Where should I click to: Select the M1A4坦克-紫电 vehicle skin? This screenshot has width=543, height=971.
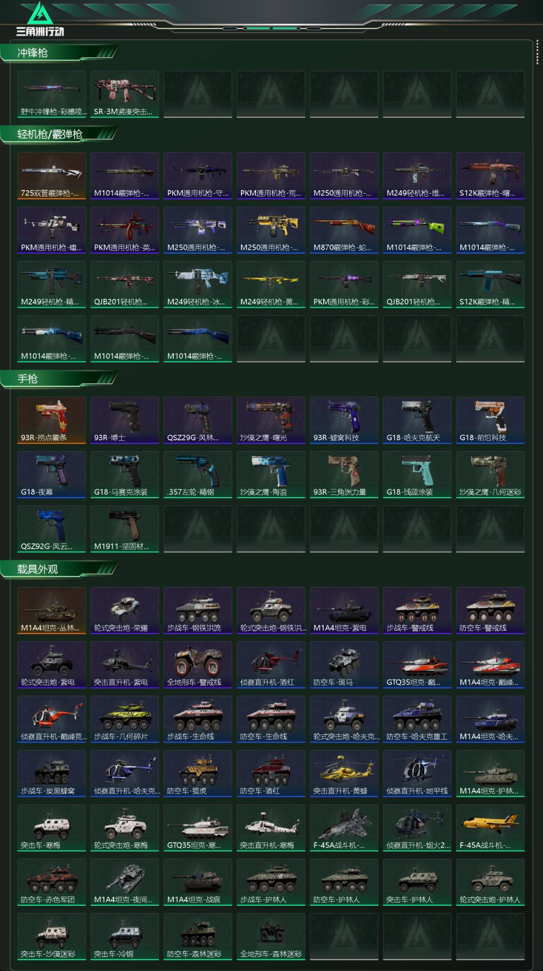coord(344,610)
